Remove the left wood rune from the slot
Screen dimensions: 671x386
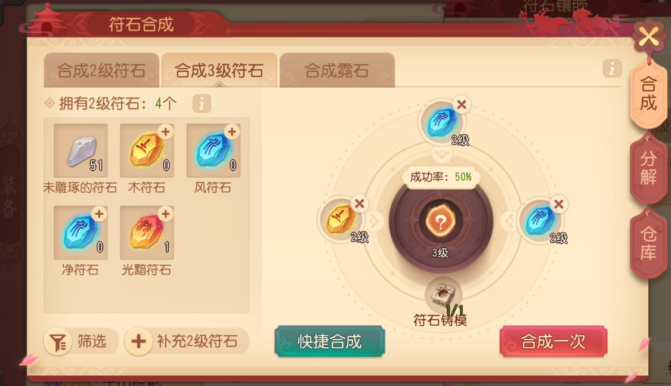[x=360, y=203]
